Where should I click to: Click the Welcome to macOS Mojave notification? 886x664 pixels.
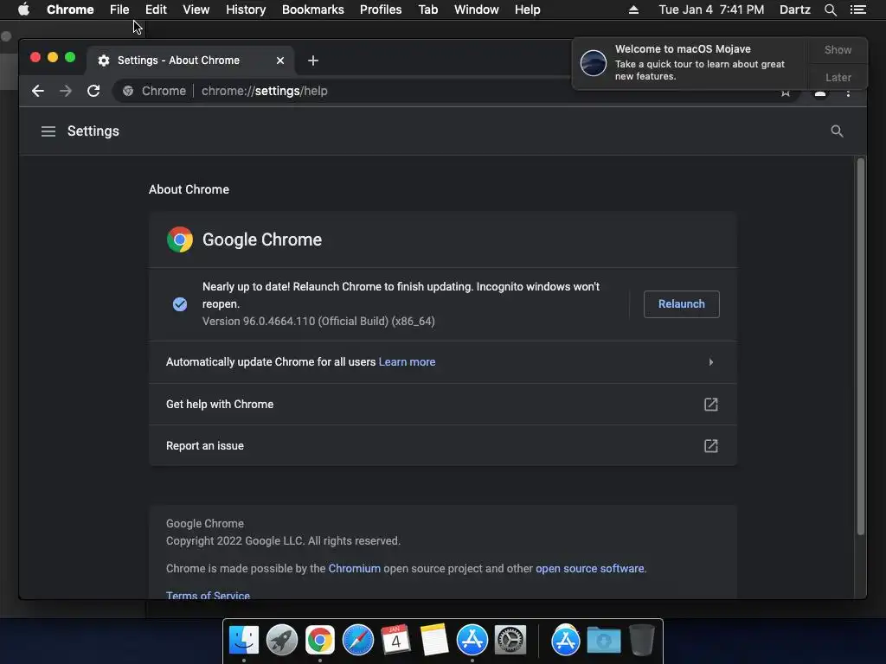[x=690, y=63]
